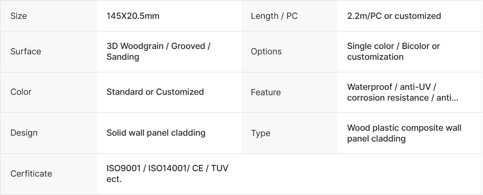Image resolution: width=483 pixels, height=195 pixels.
Task: Click the Surface label cell
Action: 26,52
